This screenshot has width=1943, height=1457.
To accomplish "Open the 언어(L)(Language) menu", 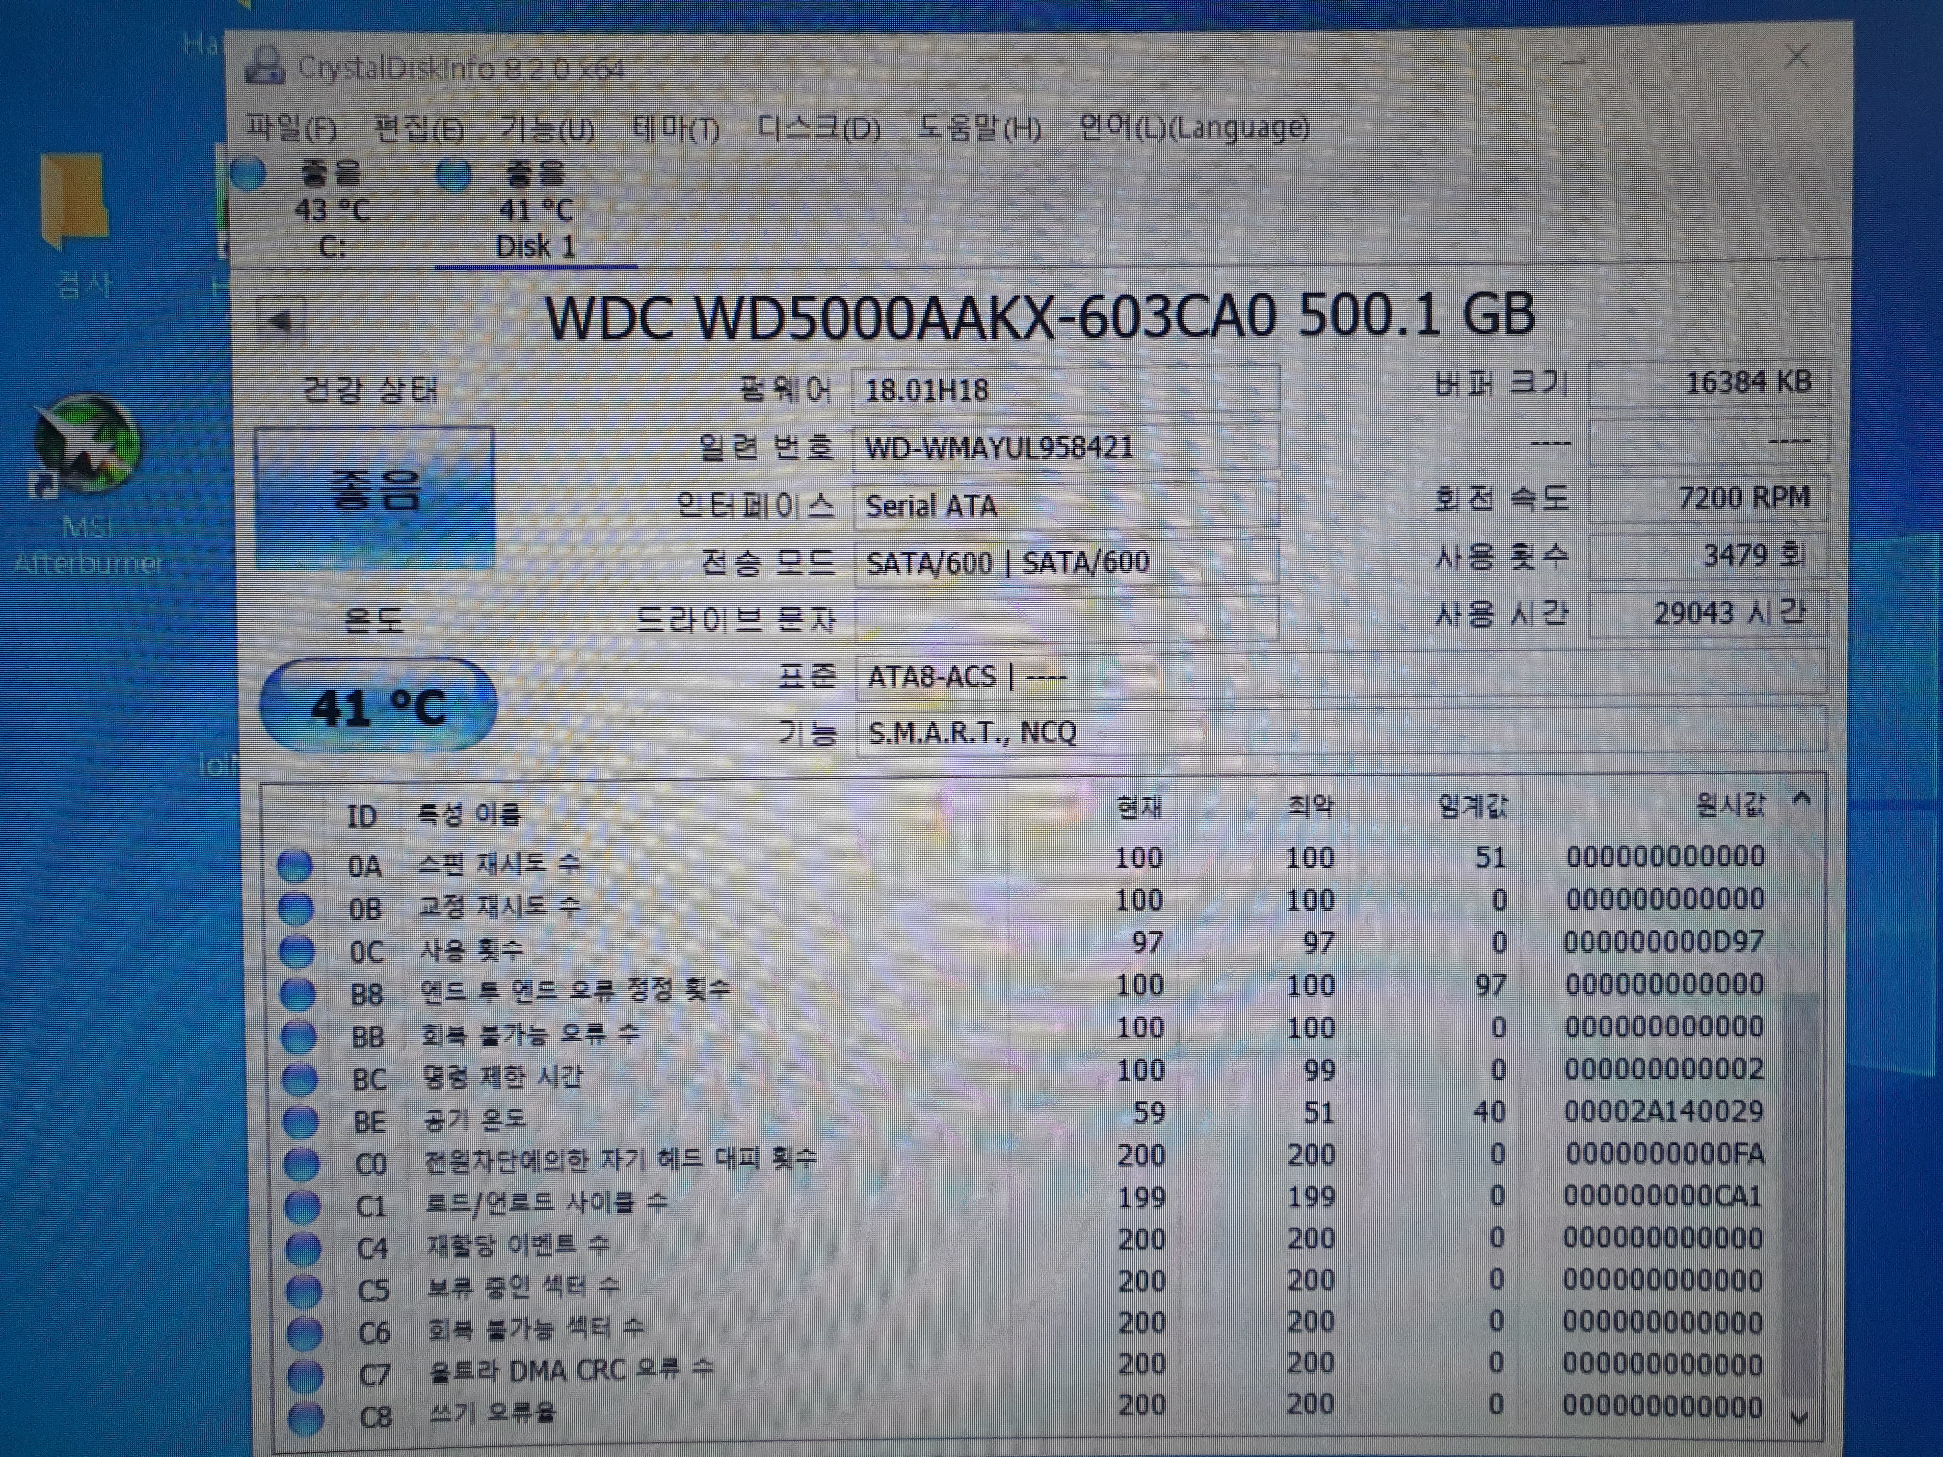I will pos(1194,129).
